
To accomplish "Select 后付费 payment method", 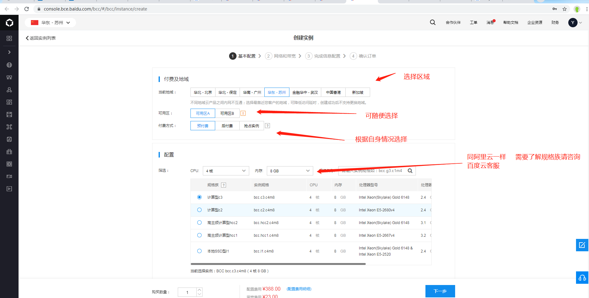I will pyautogui.click(x=227, y=126).
